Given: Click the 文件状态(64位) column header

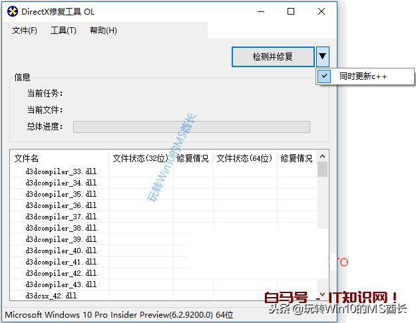Looking at the screenshot, I should [x=244, y=158].
